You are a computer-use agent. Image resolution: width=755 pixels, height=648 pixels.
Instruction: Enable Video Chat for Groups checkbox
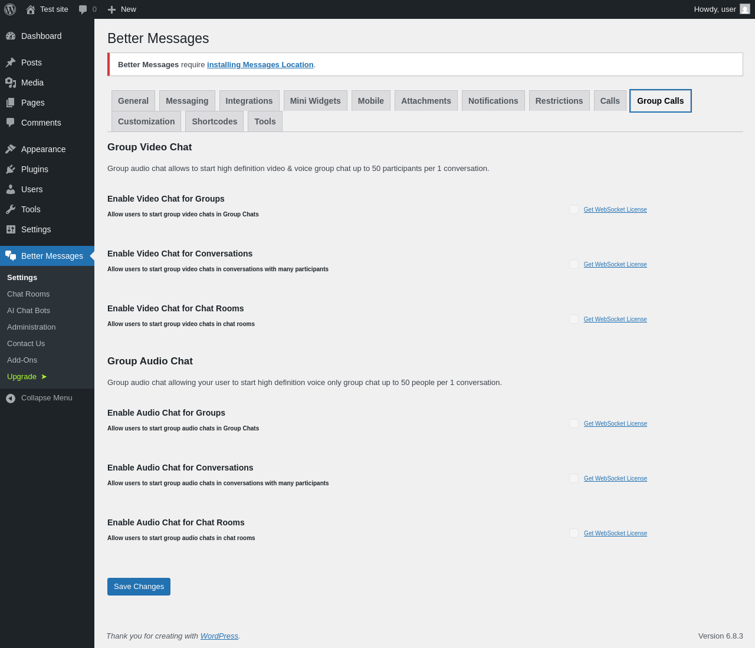[574, 209]
